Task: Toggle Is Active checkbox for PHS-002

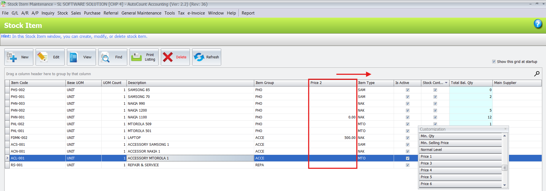Action: click(408, 90)
